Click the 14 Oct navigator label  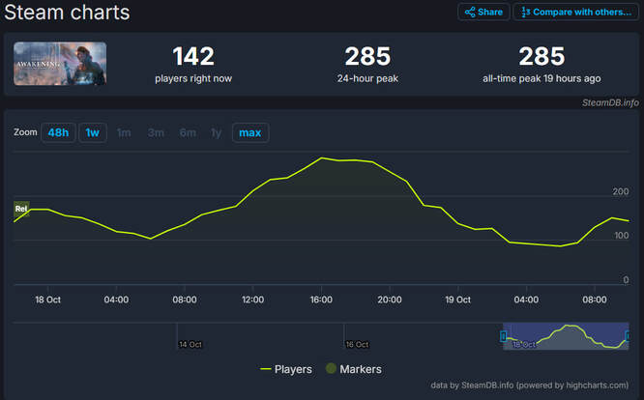(190, 344)
